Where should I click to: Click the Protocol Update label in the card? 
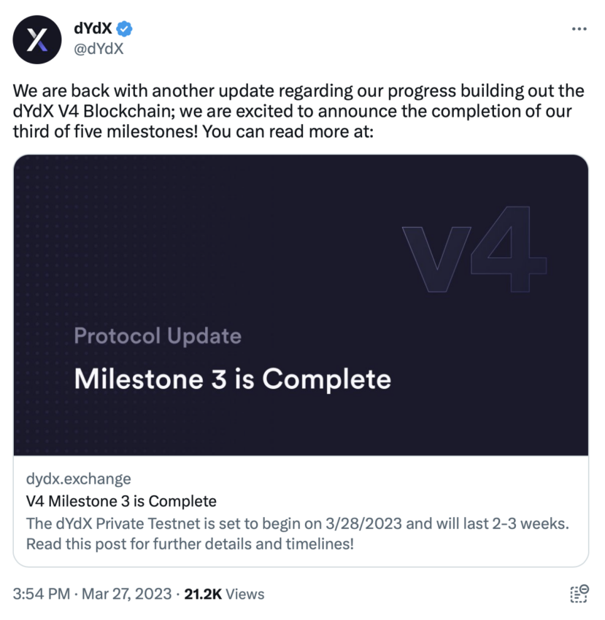pos(158,336)
